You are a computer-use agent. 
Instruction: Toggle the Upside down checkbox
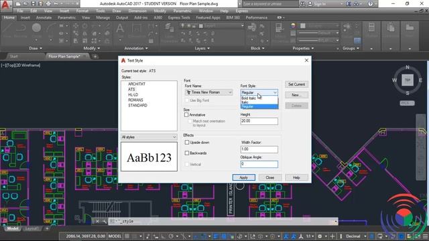pyautogui.click(x=187, y=143)
